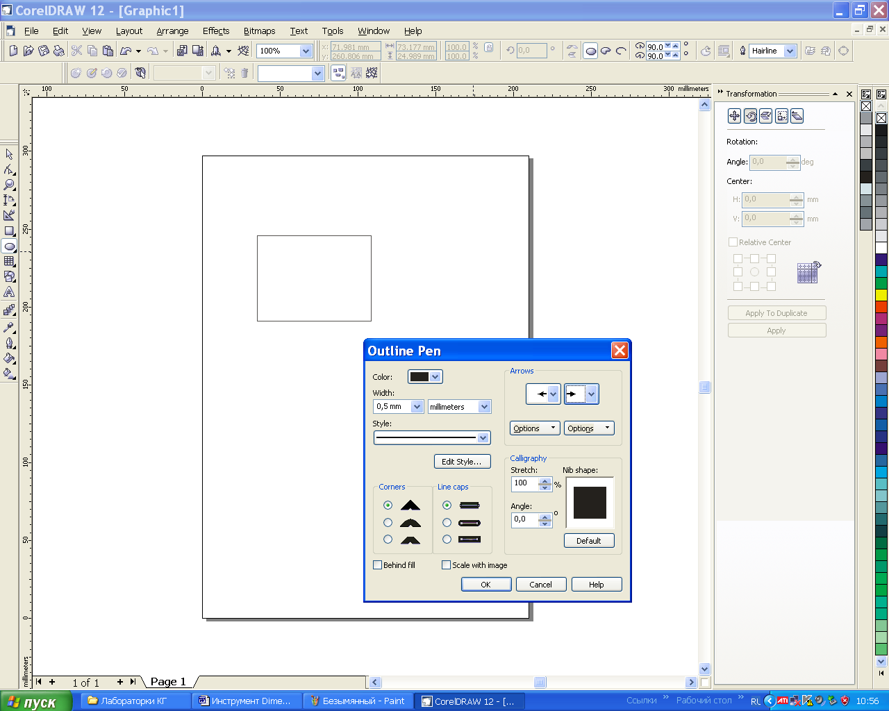The image size is (889, 711).
Task: Open the Arrange menu
Action: pyautogui.click(x=172, y=31)
